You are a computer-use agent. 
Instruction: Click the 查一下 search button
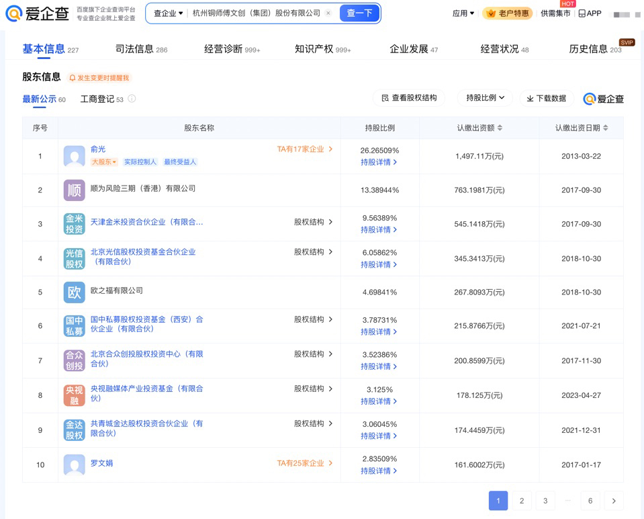click(x=359, y=13)
